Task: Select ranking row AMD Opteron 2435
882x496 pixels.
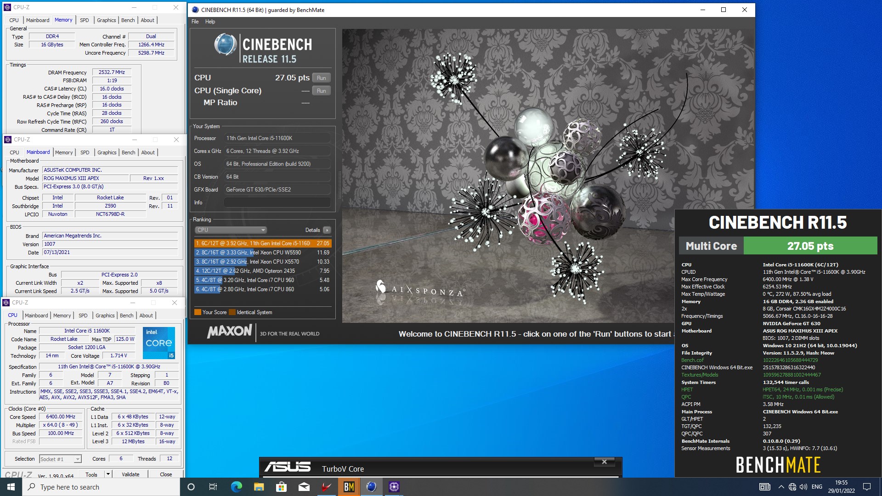Action: tap(263, 271)
